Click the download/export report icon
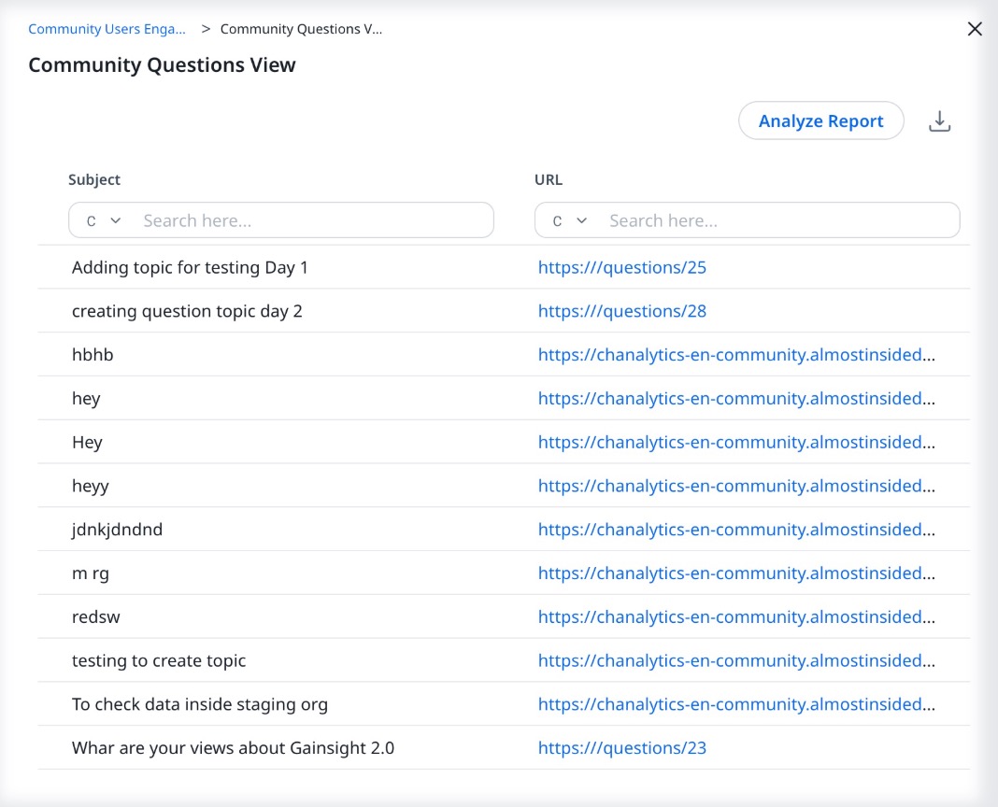The image size is (998, 807). tap(940, 120)
